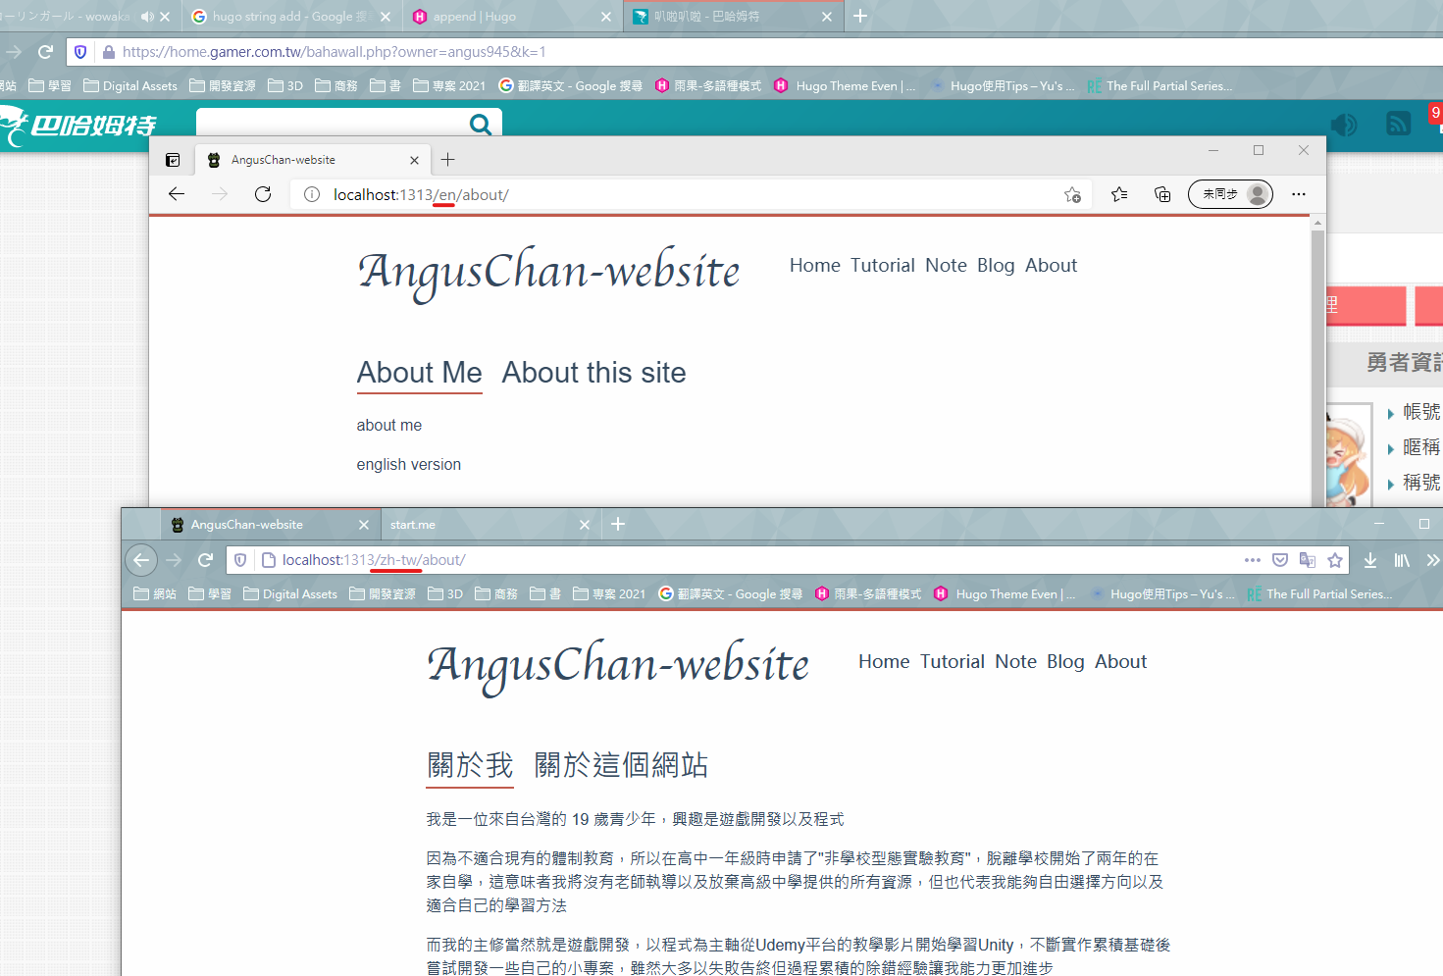Image resolution: width=1443 pixels, height=976 pixels.
Task: Add a new tab in Edge
Action: (448, 160)
